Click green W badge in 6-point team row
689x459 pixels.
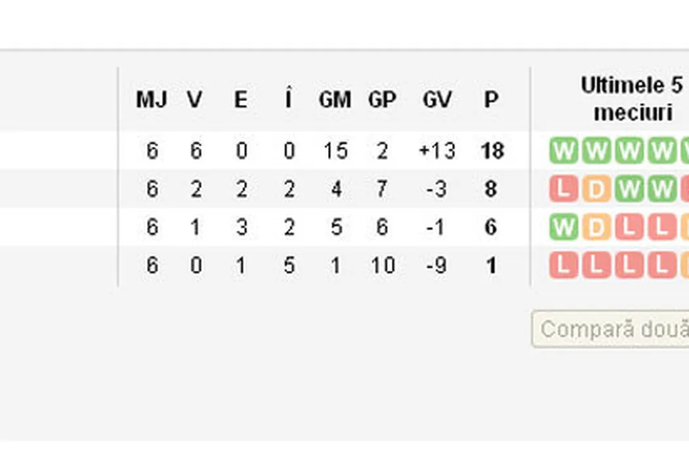(562, 228)
